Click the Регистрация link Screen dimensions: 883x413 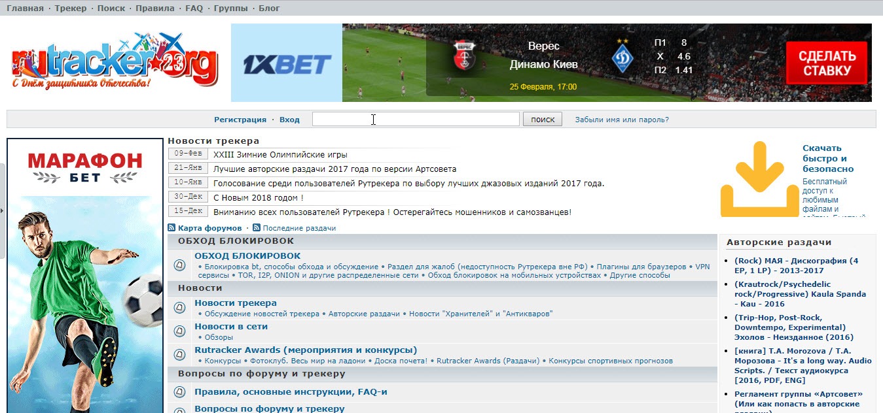click(240, 120)
